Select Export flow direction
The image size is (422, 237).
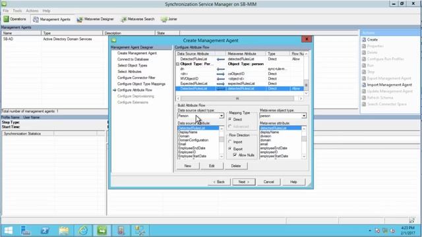click(230, 149)
